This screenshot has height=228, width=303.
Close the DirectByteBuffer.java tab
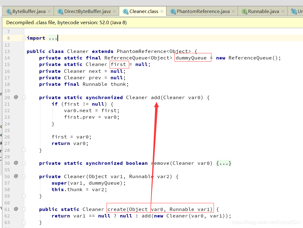[114, 11]
